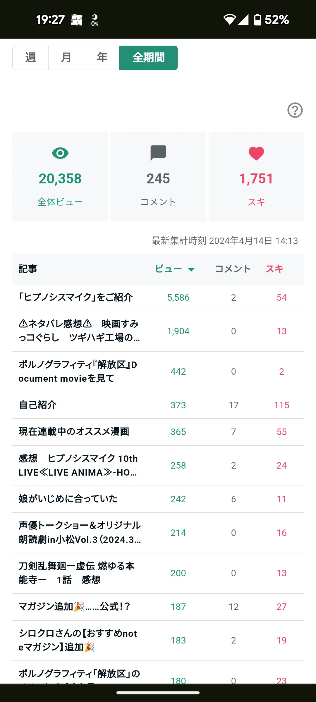Open the 「ヒプノシスマイク」をご紹介 article
The image size is (316, 702).
tap(158, 297)
